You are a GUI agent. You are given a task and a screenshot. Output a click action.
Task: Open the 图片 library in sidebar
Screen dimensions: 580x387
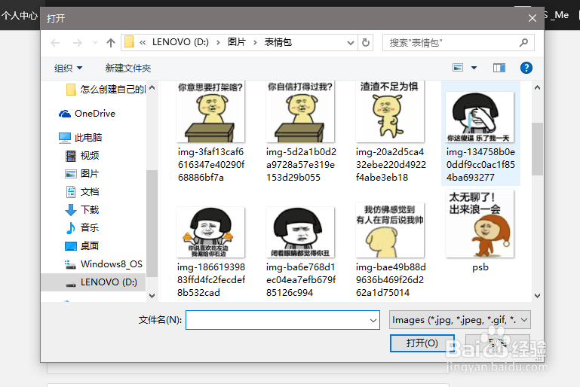tap(82, 174)
